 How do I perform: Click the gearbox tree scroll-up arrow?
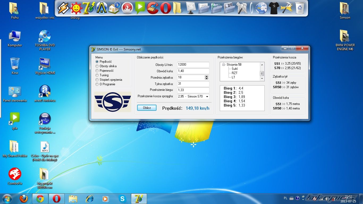262,65
